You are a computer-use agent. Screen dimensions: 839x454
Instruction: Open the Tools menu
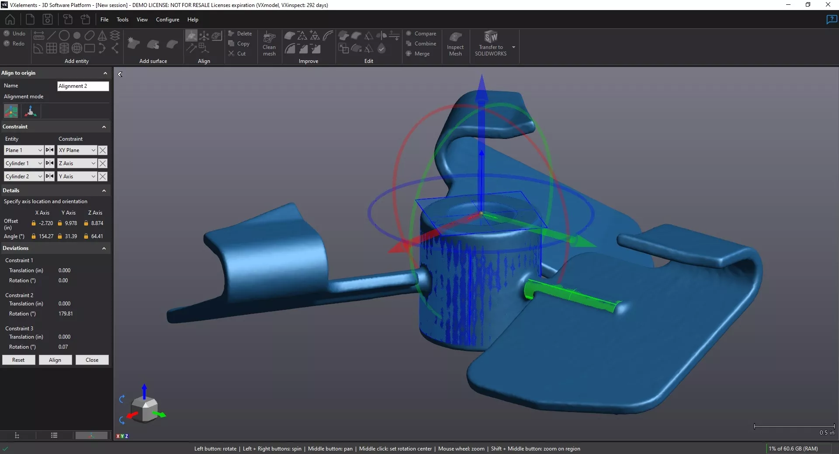(x=122, y=19)
